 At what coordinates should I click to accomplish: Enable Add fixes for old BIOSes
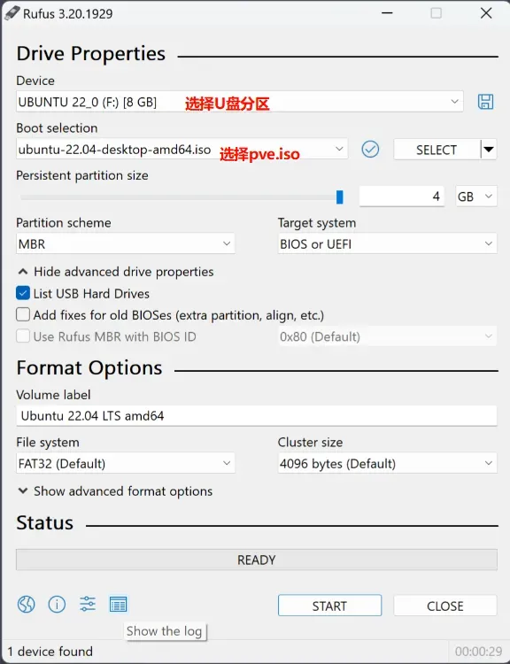point(23,314)
